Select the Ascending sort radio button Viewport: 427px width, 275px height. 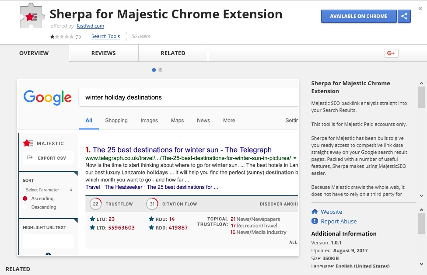coord(25,198)
